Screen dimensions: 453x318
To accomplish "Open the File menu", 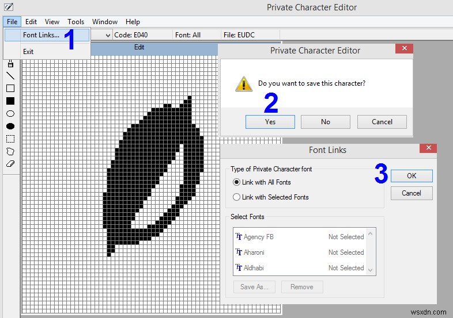I will 12,22.
